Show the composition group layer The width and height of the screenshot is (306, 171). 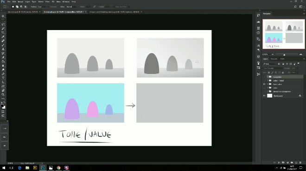(x=264, y=77)
